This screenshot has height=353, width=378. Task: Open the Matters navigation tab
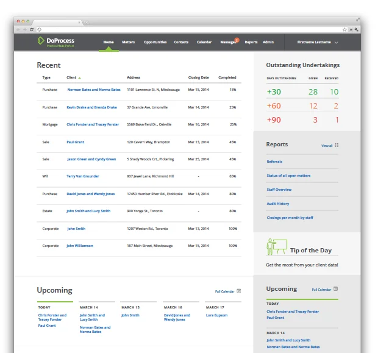tap(129, 42)
